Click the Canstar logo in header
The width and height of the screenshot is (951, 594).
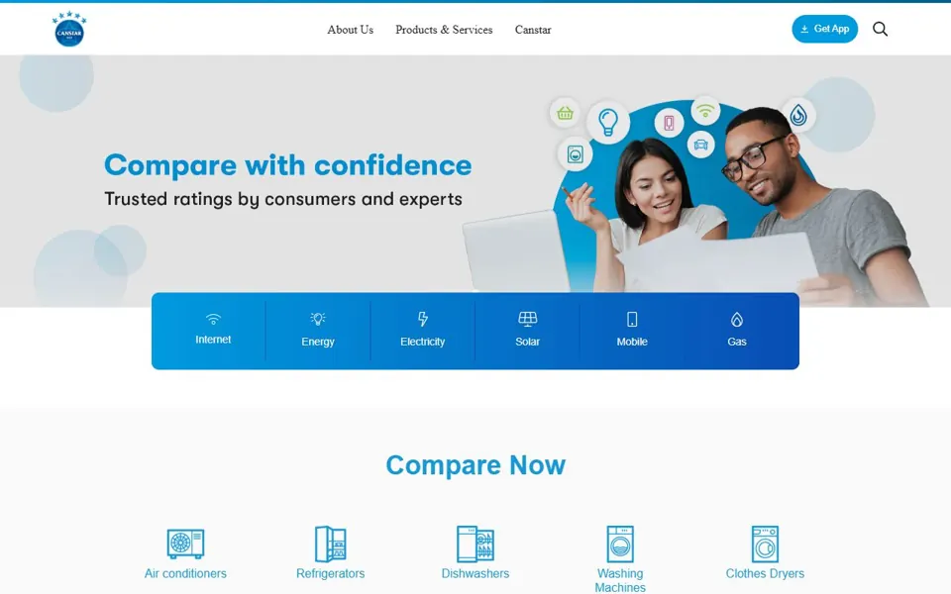click(69, 29)
